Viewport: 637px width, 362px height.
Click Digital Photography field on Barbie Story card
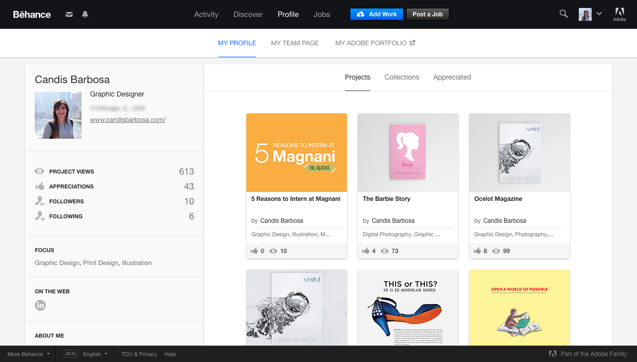(x=387, y=234)
